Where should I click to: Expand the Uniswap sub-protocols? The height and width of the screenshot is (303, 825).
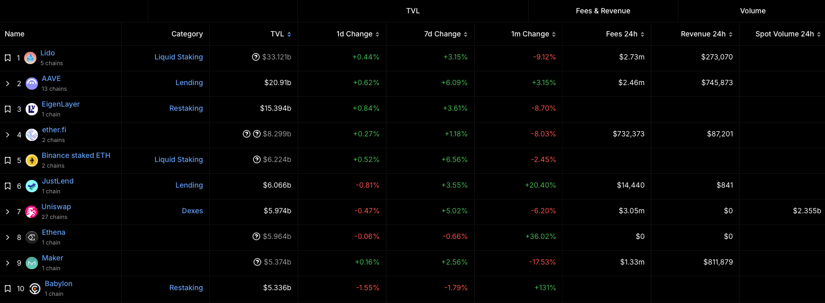tap(8, 212)
